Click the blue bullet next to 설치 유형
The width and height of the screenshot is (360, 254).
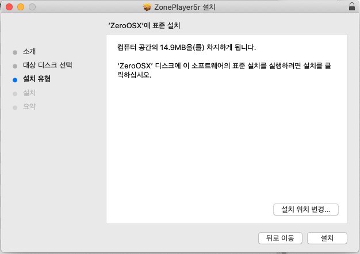[x=15, y=79]
